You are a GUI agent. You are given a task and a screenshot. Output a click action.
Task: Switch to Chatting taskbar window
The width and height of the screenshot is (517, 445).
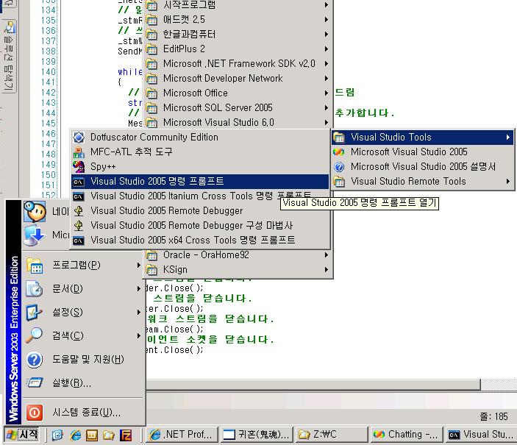[407, 435]
